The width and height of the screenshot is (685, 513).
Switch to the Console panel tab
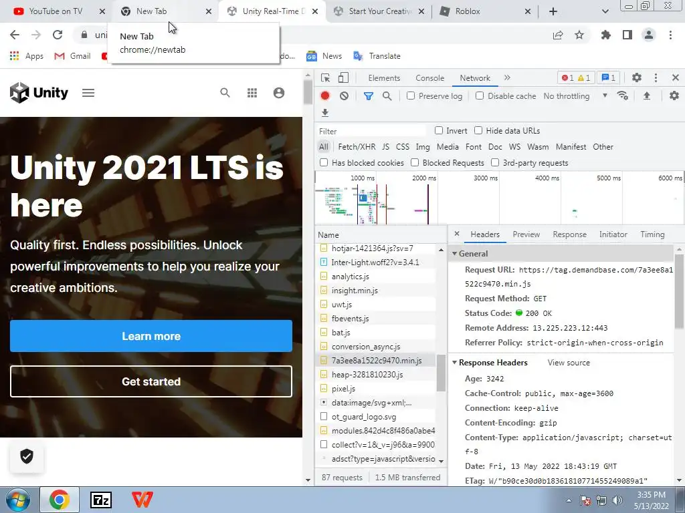pos(430,77)
